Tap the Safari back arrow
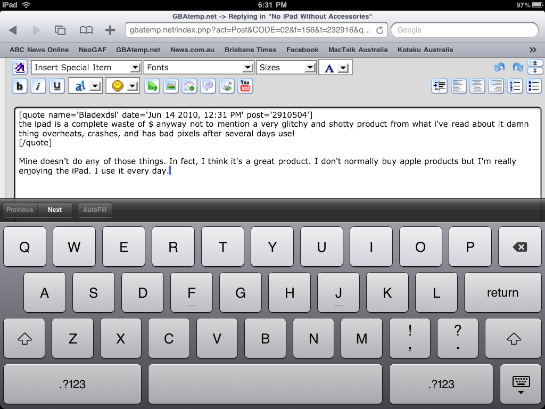 pyautogui.click(x=13, y=30)
